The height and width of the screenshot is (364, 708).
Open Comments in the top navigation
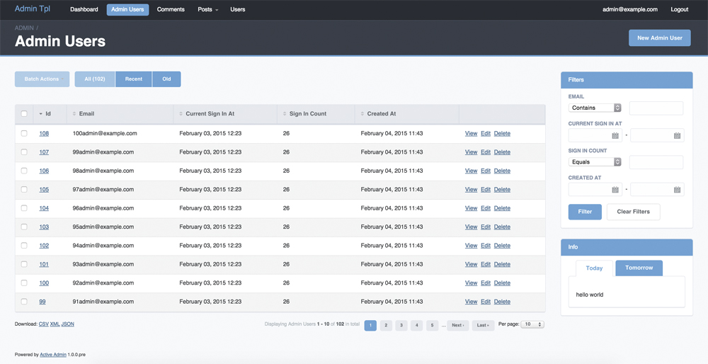(x=171, y=9)
